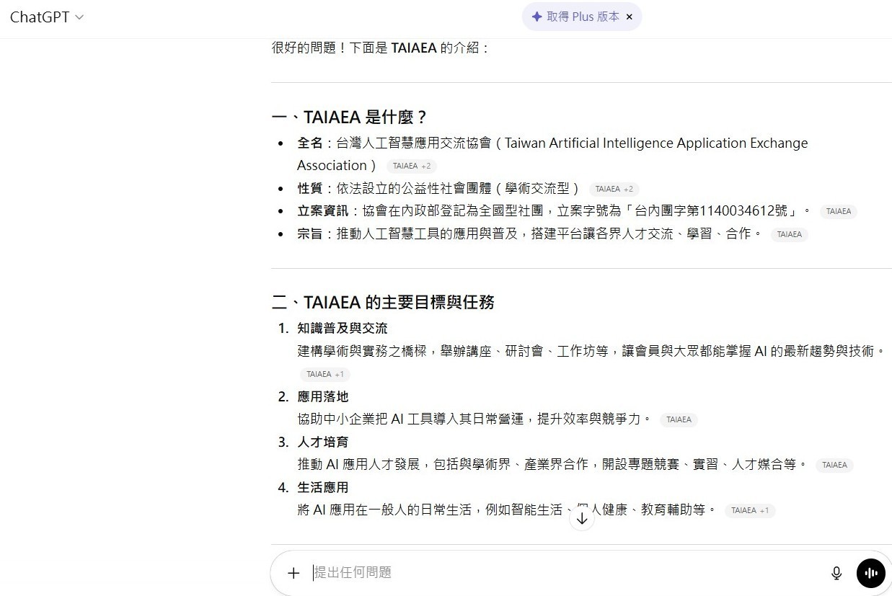Screen dimensions: 892x596
Task: Start voice mode with the black waveform button
Action: [x=870, y=573]
